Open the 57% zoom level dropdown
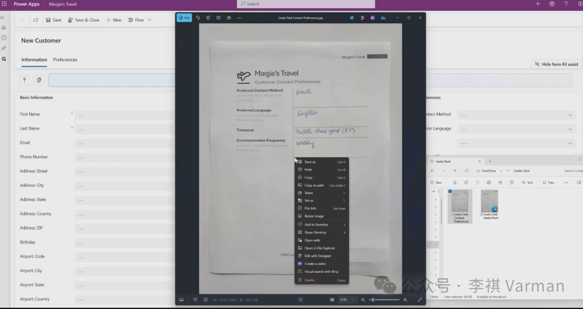Image resolution: width=583 pixels, height=309 pixels. click(347, 300)
